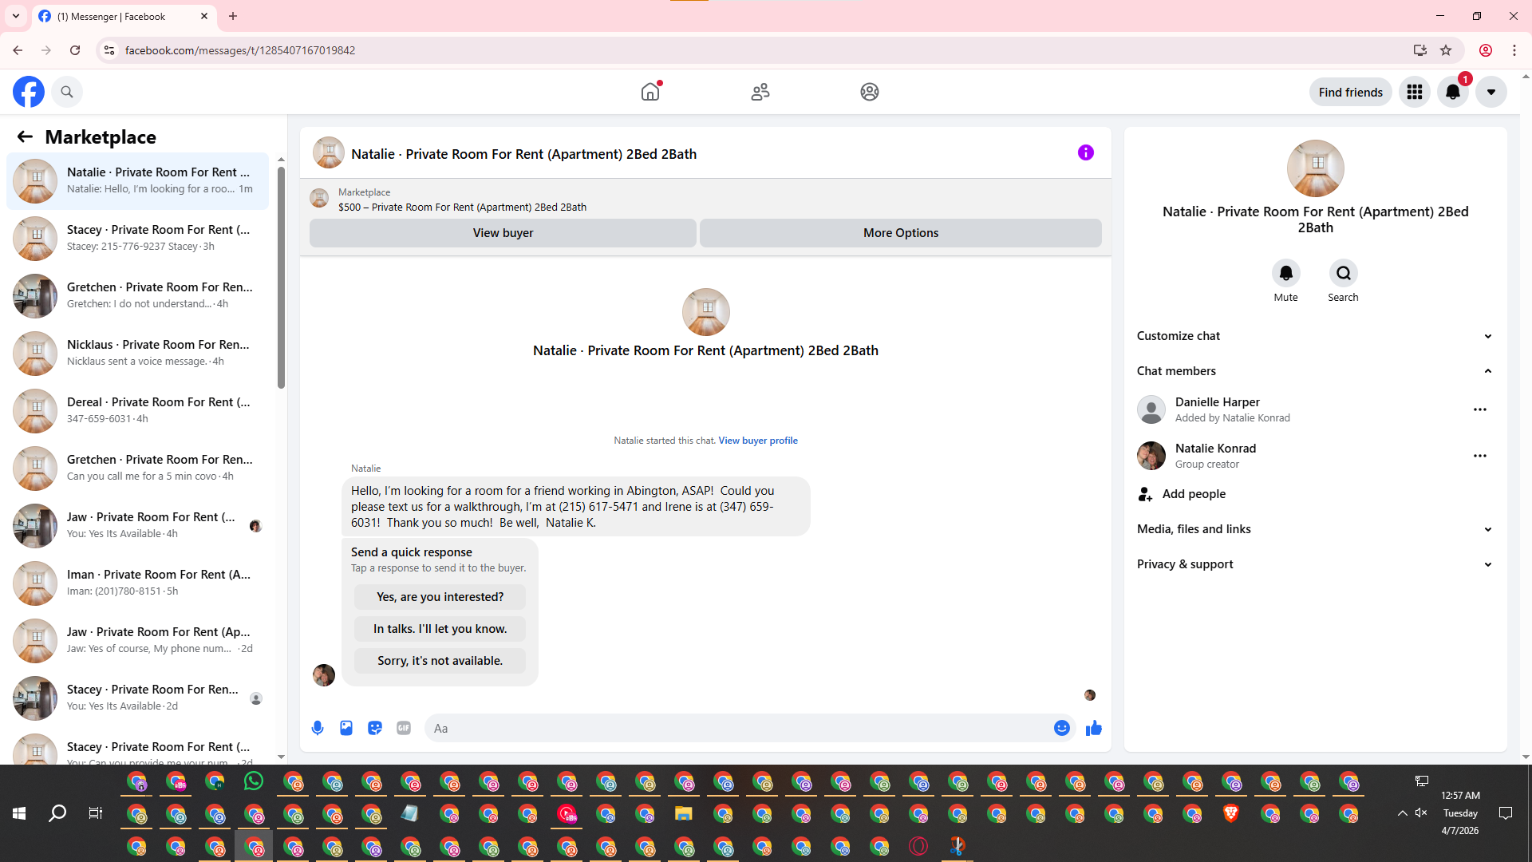
Task: Go to the Home feed icon
Action: point(650,92)
